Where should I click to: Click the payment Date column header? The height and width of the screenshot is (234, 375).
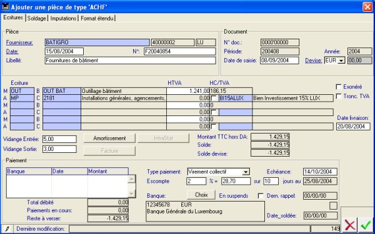coord(69,171)
